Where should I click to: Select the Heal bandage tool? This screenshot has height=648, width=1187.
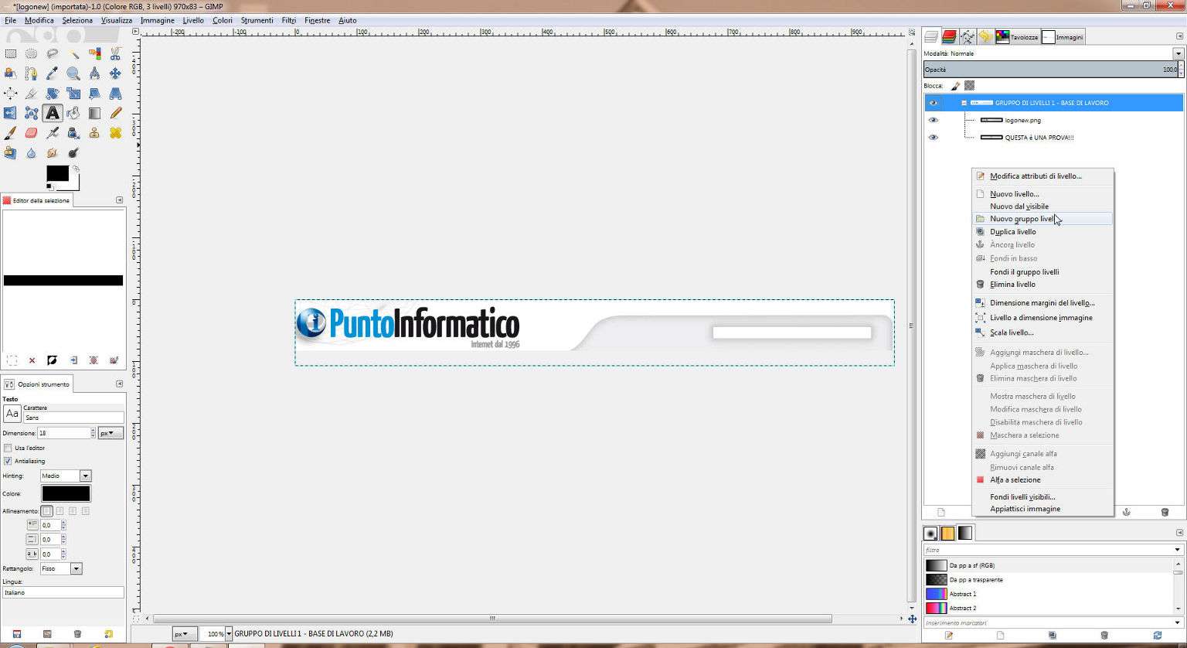click(115, 133)
